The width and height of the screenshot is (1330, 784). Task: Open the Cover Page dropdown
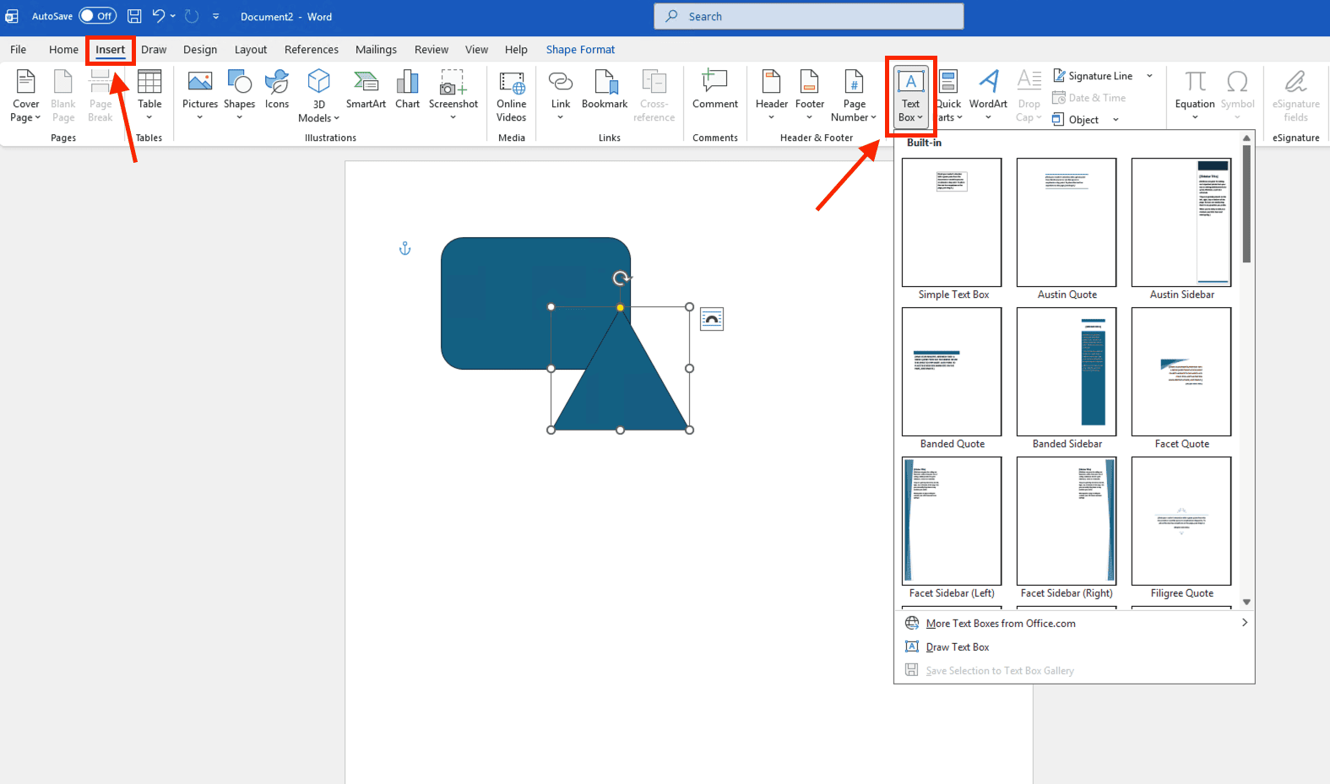[x=25, y=96]
